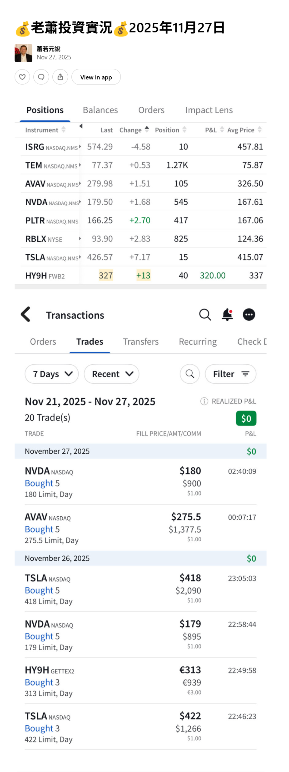Click the View in app button
The image size is (289, 772).
[x=96, y=77]
